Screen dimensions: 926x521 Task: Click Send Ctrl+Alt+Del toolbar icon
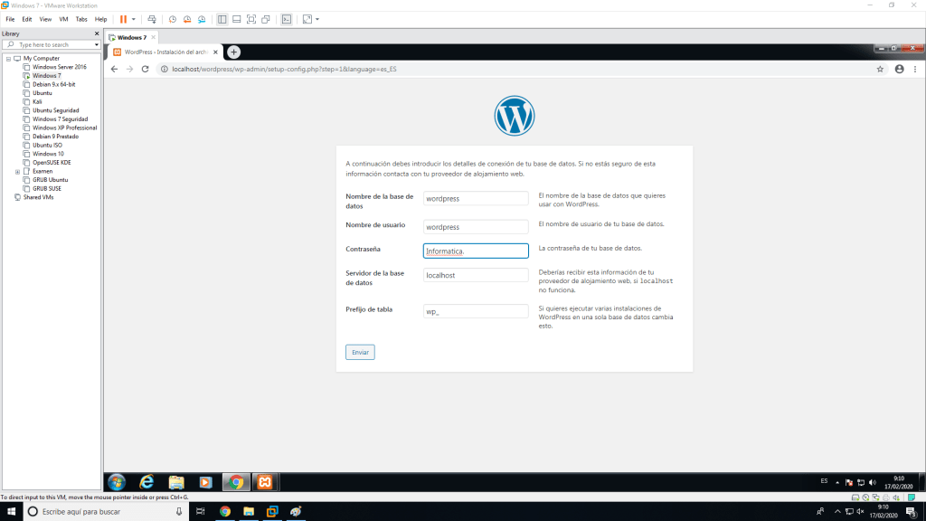[151, 19]
